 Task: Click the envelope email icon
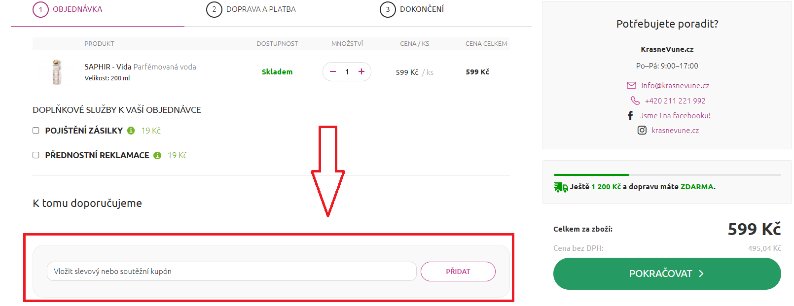tap(631, 85)
